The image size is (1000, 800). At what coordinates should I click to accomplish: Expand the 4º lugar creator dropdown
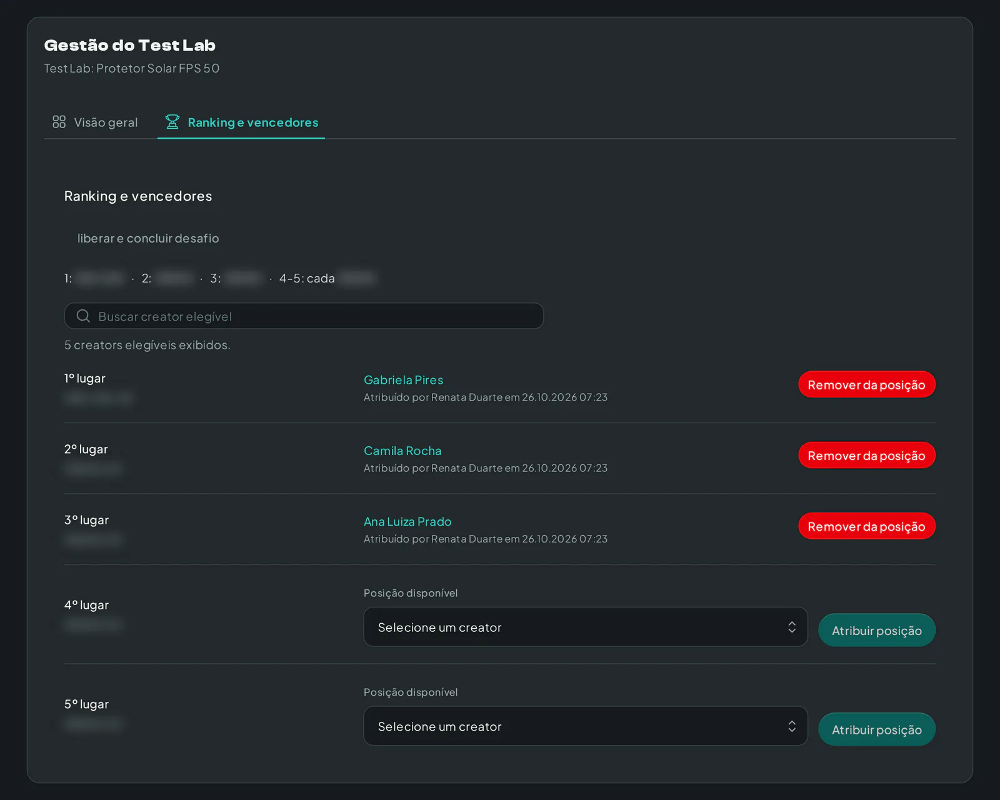586,627
